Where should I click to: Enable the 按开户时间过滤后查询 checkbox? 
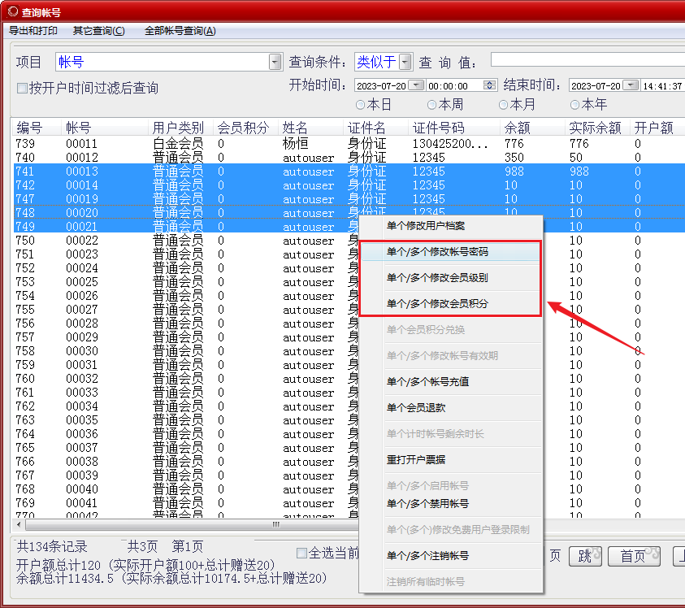(x=23, y=88)
